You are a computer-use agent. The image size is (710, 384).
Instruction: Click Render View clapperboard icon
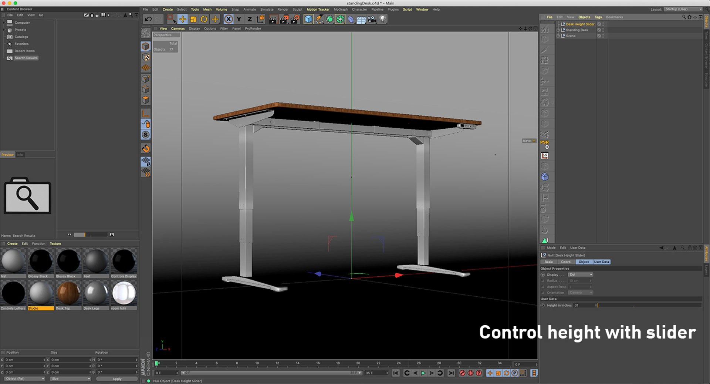coord(273,19)
